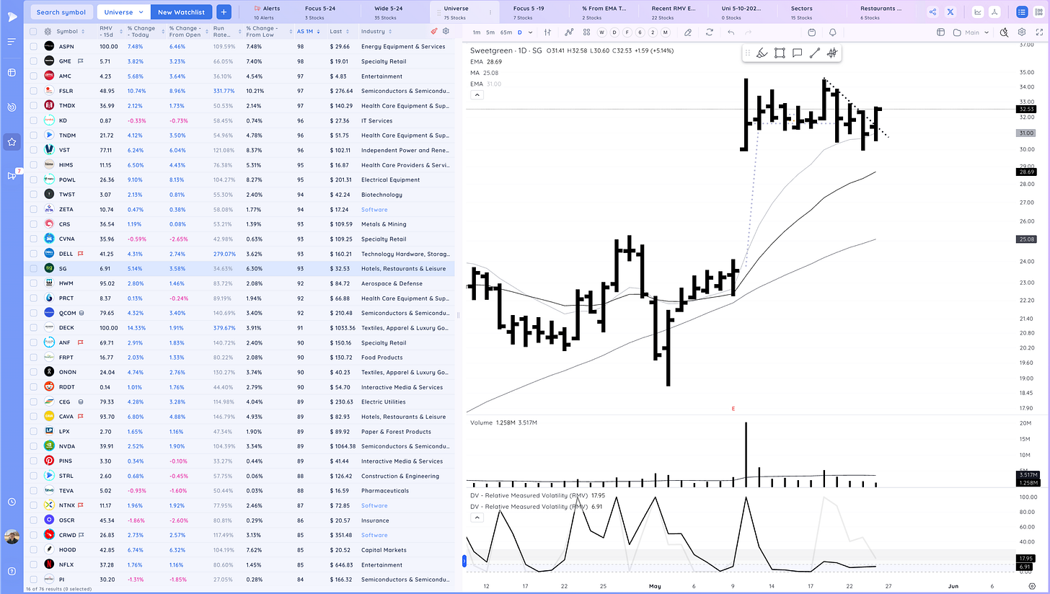Select the 65m timeframe
Image resolution: width=1050 pixels, height=594 pixels.
click(506, 32)
